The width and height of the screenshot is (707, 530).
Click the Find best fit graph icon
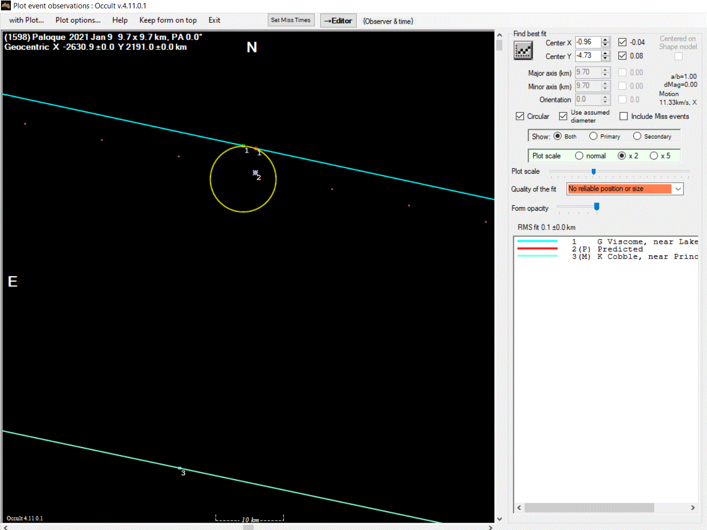(x=523, y=50)
